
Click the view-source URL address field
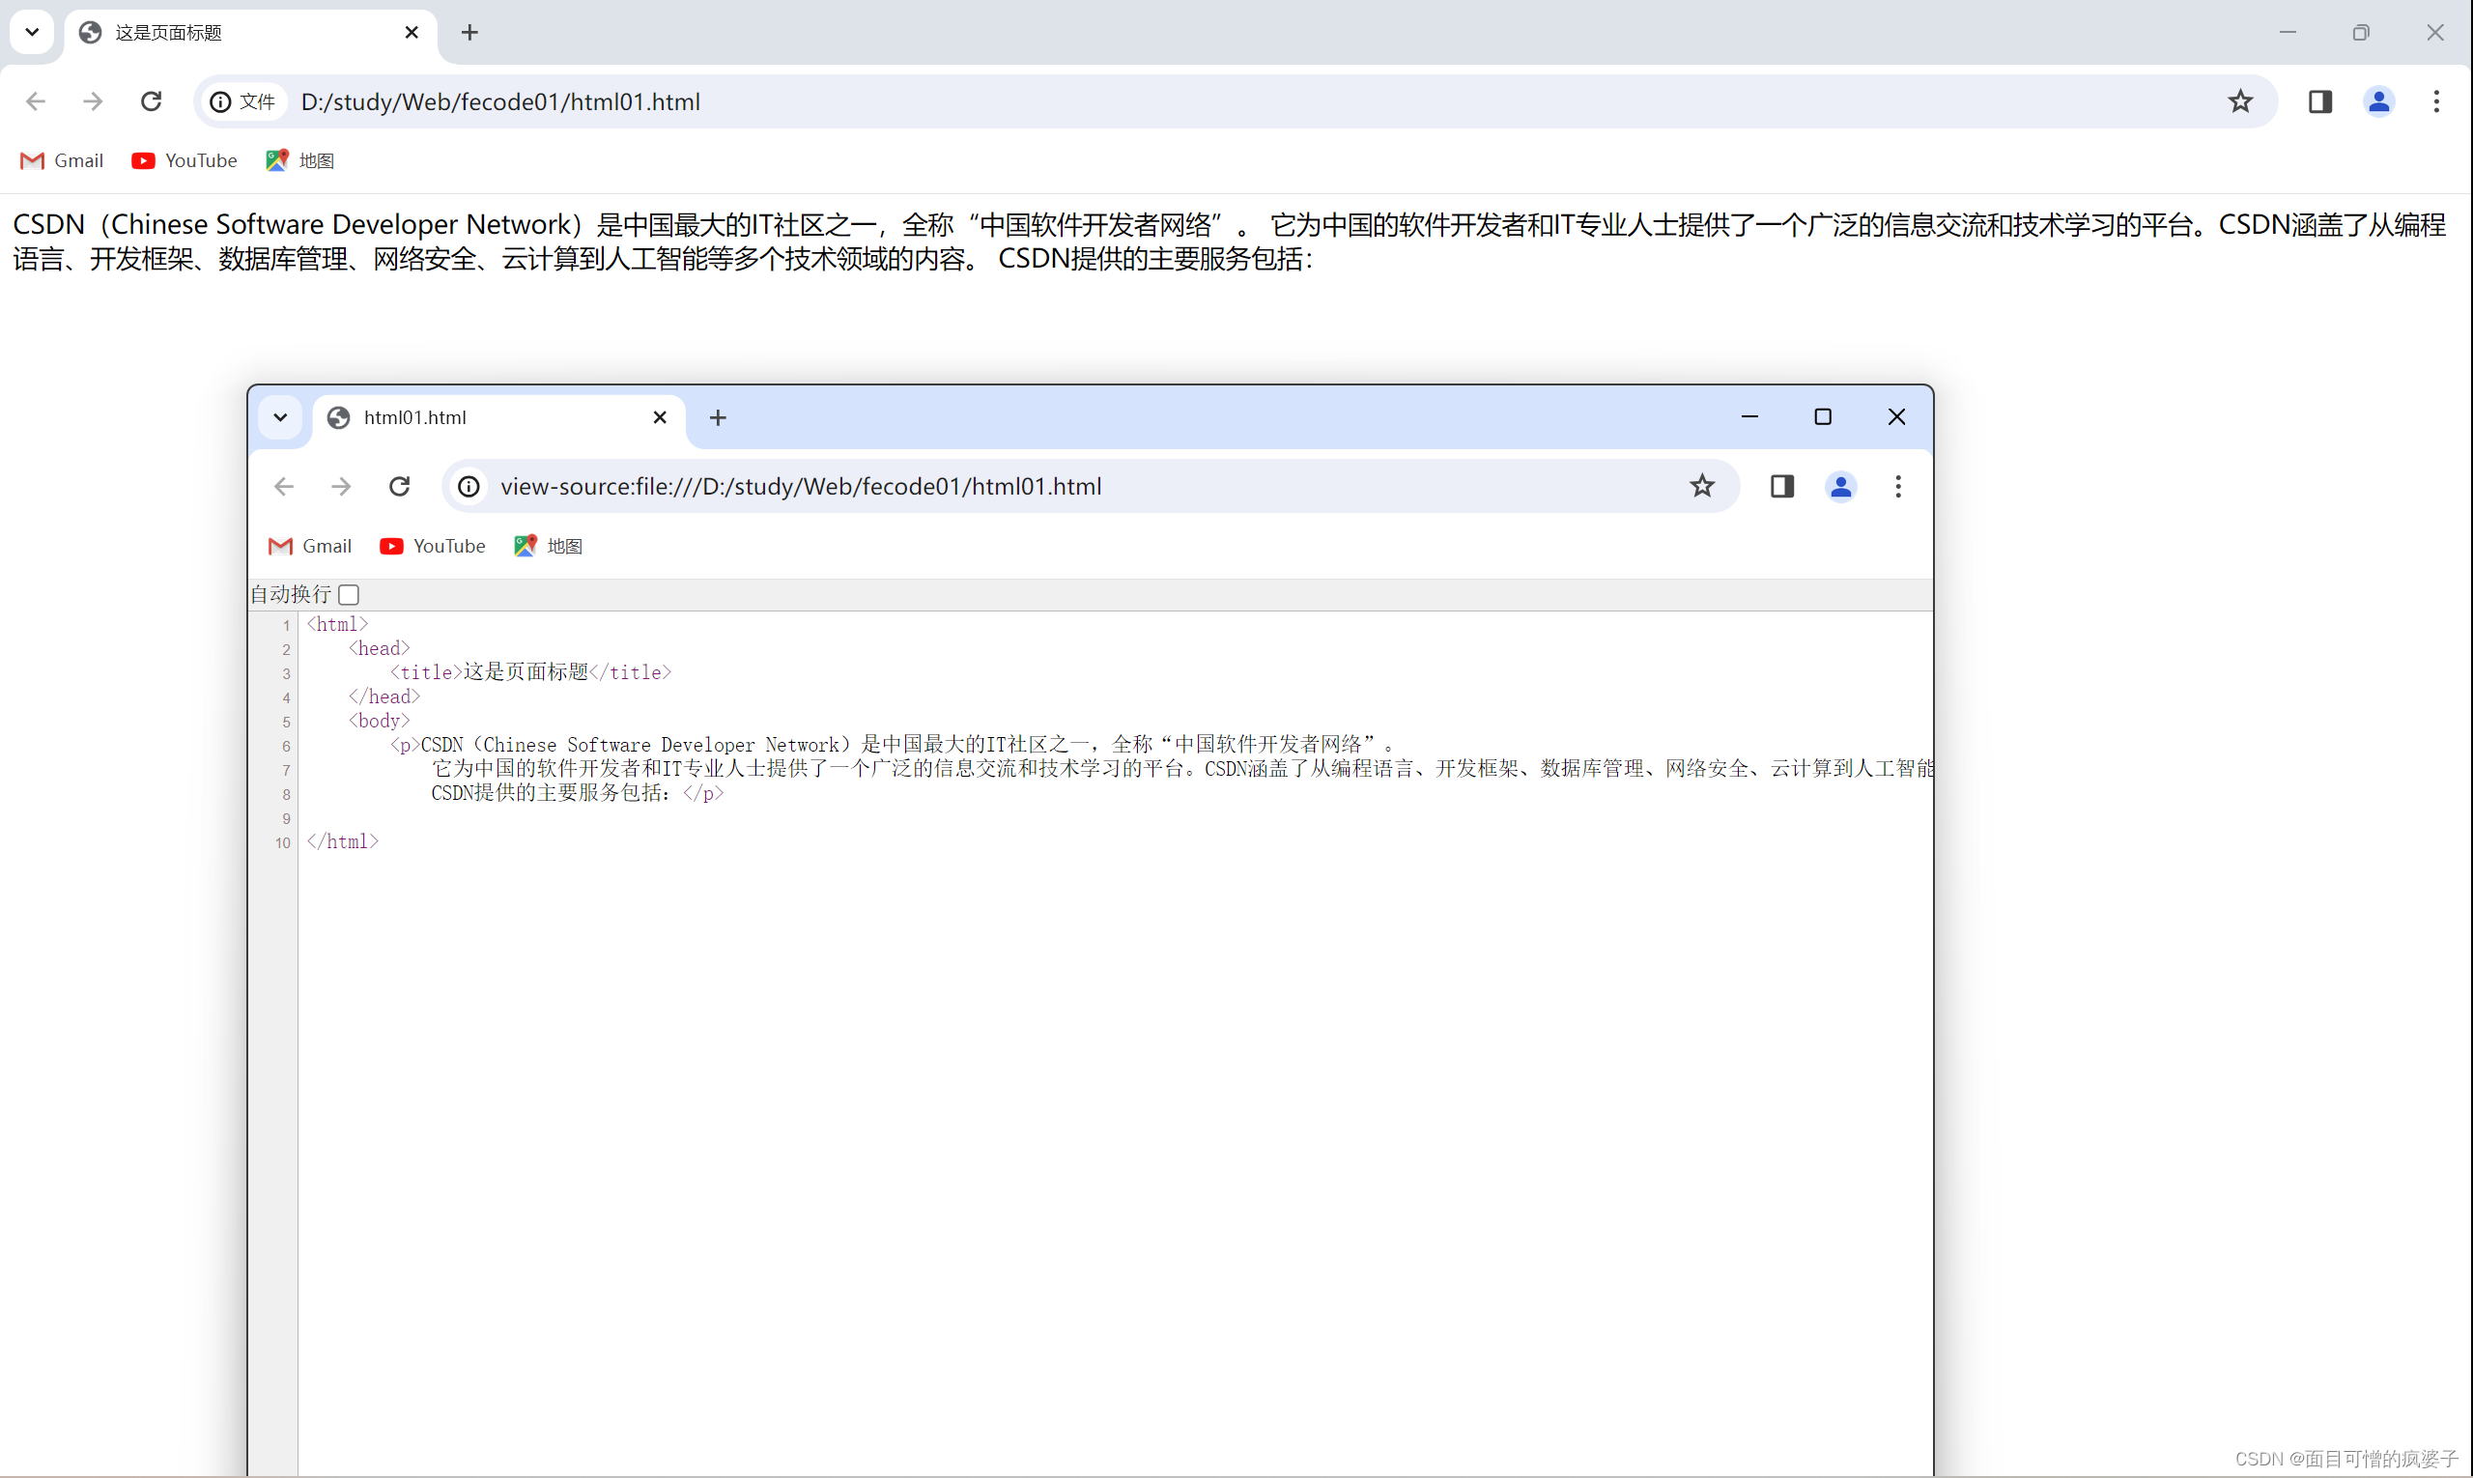tap(1091, 486)
